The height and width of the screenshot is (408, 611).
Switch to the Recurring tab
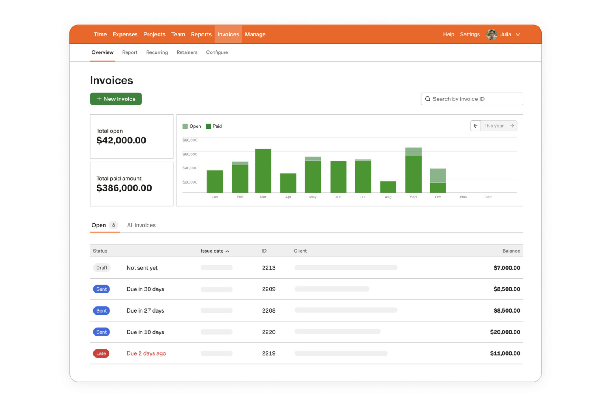tap(156, 52)
